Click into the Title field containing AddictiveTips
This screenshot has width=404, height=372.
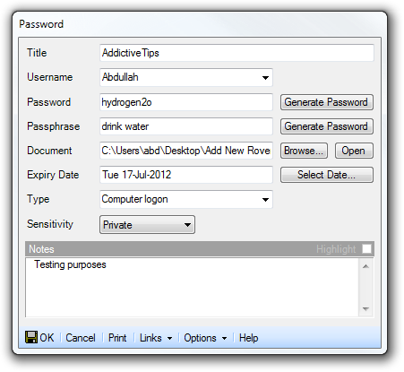[236, 53]
